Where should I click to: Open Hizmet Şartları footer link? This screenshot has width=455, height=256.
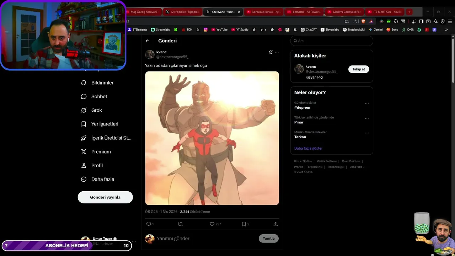point(303,161)
